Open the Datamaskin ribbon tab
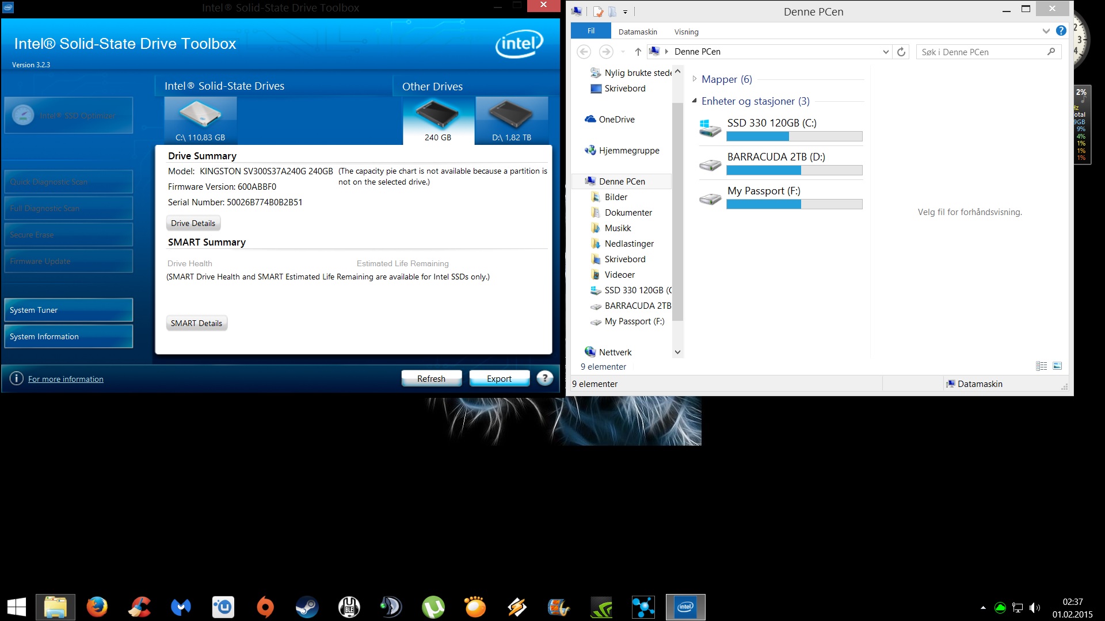 (638, 32)
